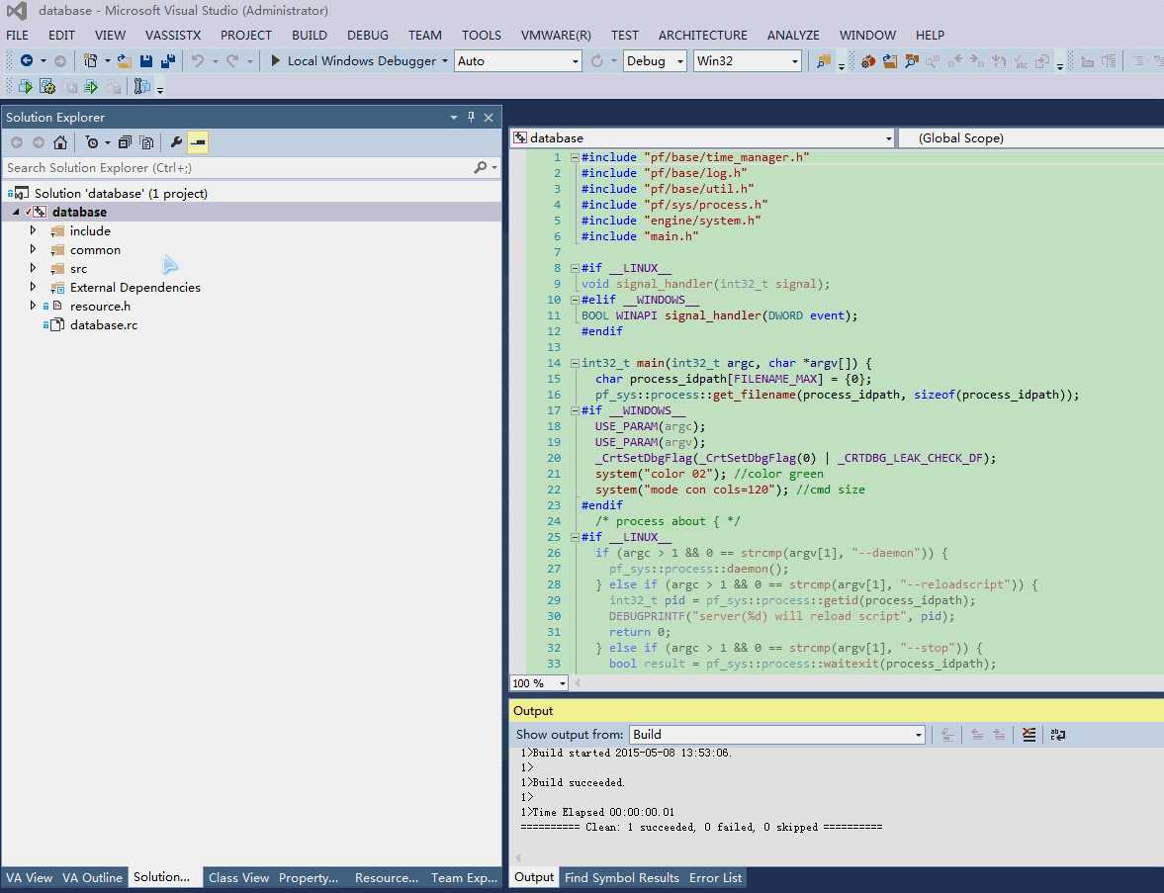This screenshot has height=893, width=1164.
Task: Click the Visual Assist open file icon
Action: click(x=889, y=61)
